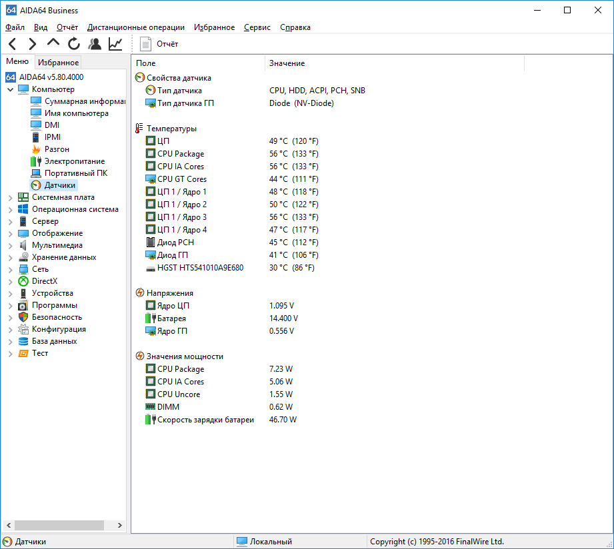Image resolution: width=614 pixels, height=549 pixels.
Task: Switch to the Меню tab
Action: pyautogui.click(x=17, y=61)
